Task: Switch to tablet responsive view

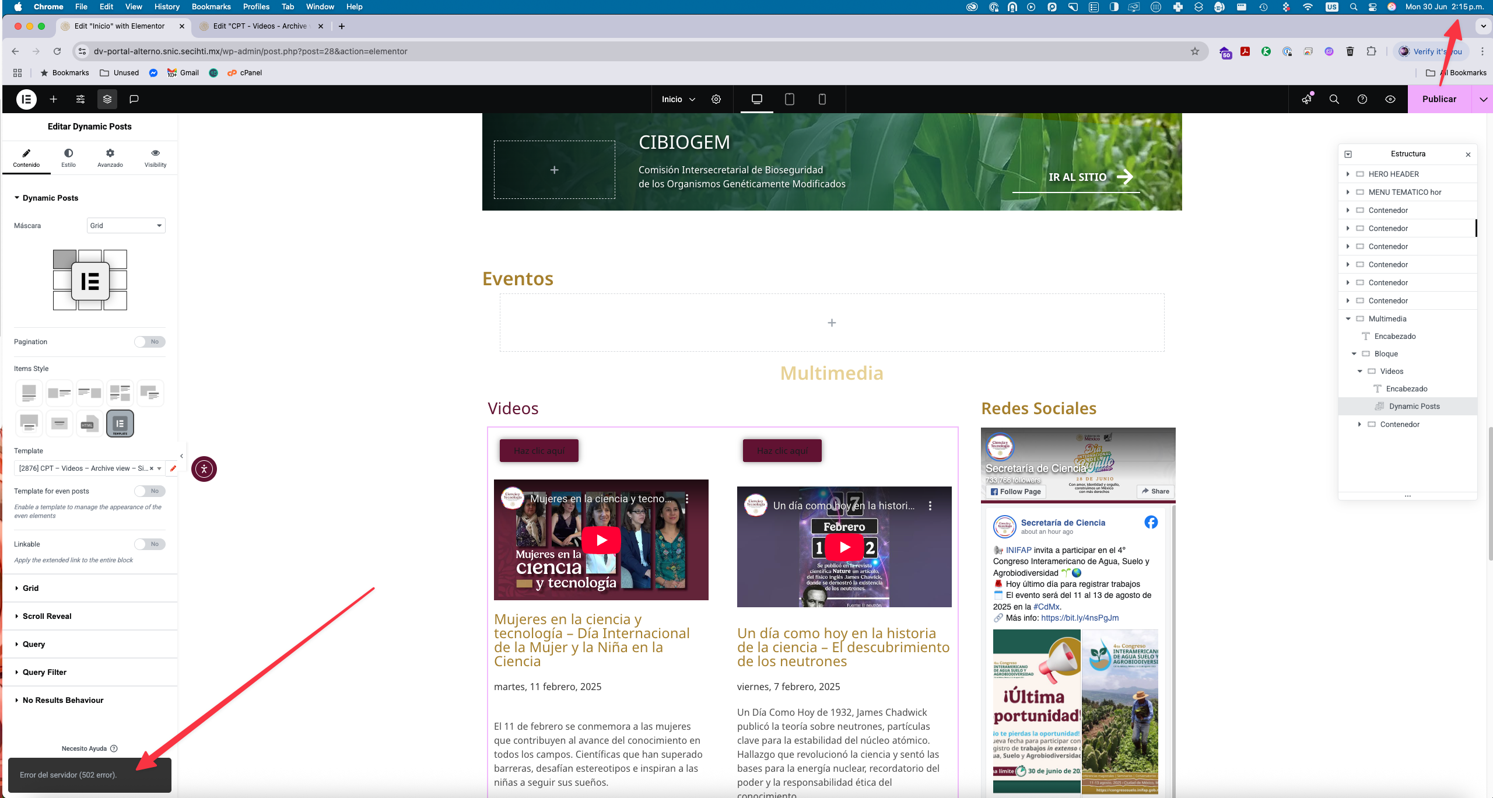Action: (x=789, y=99)
